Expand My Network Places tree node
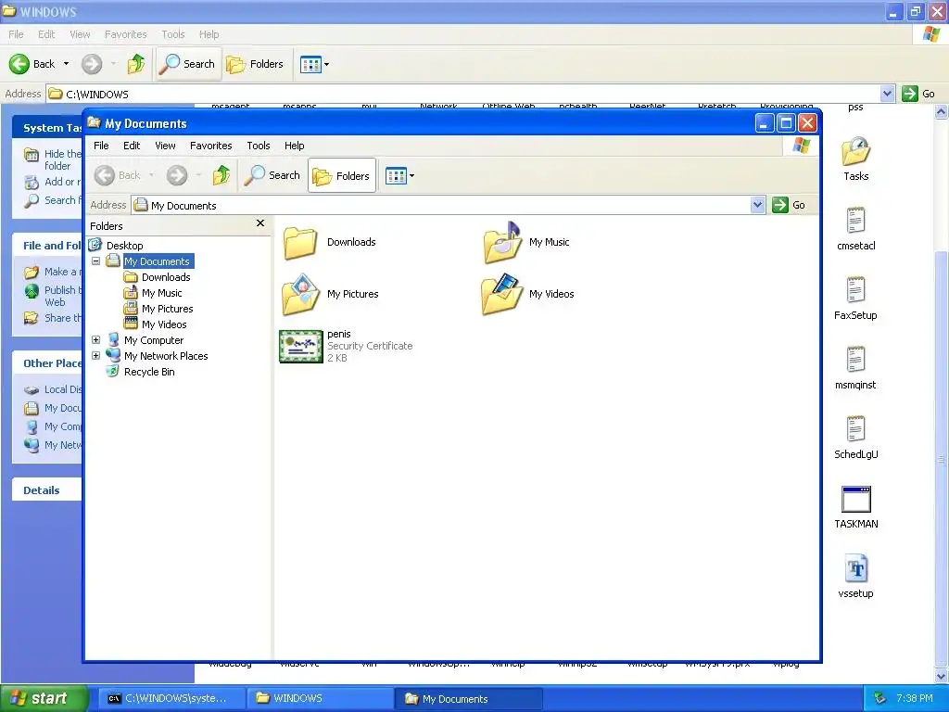Image resolution: width=949 pixels, height=712 pixels. [x=95, y=355]
